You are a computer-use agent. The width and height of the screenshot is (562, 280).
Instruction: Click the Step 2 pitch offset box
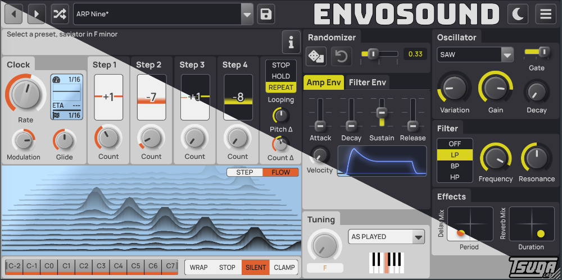click(152, 97)
